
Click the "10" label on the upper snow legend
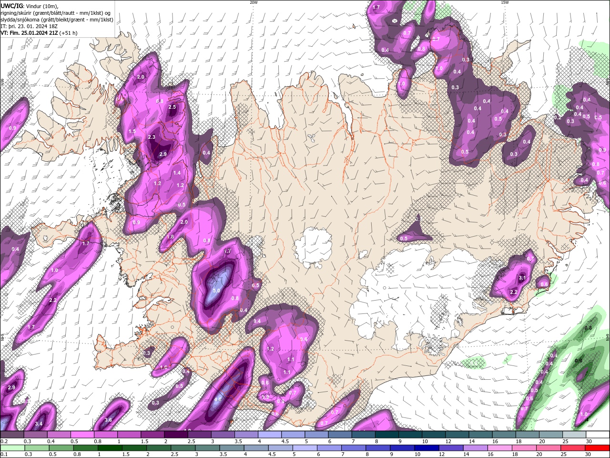425,441
